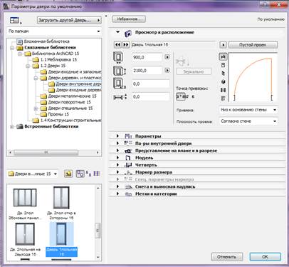Select the 'Дв. 2пол откр в 2стороны 15' thumbnail

click(61, 203)
